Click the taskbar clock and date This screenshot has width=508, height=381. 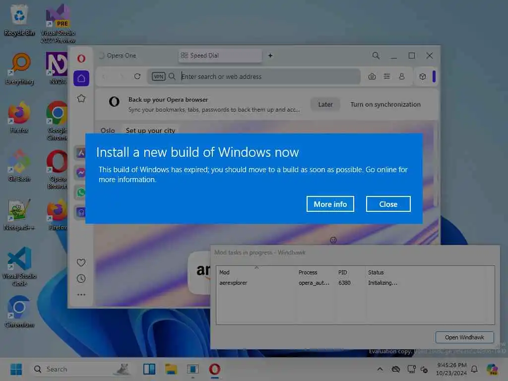pyautogui.click(x=451, y=369)
